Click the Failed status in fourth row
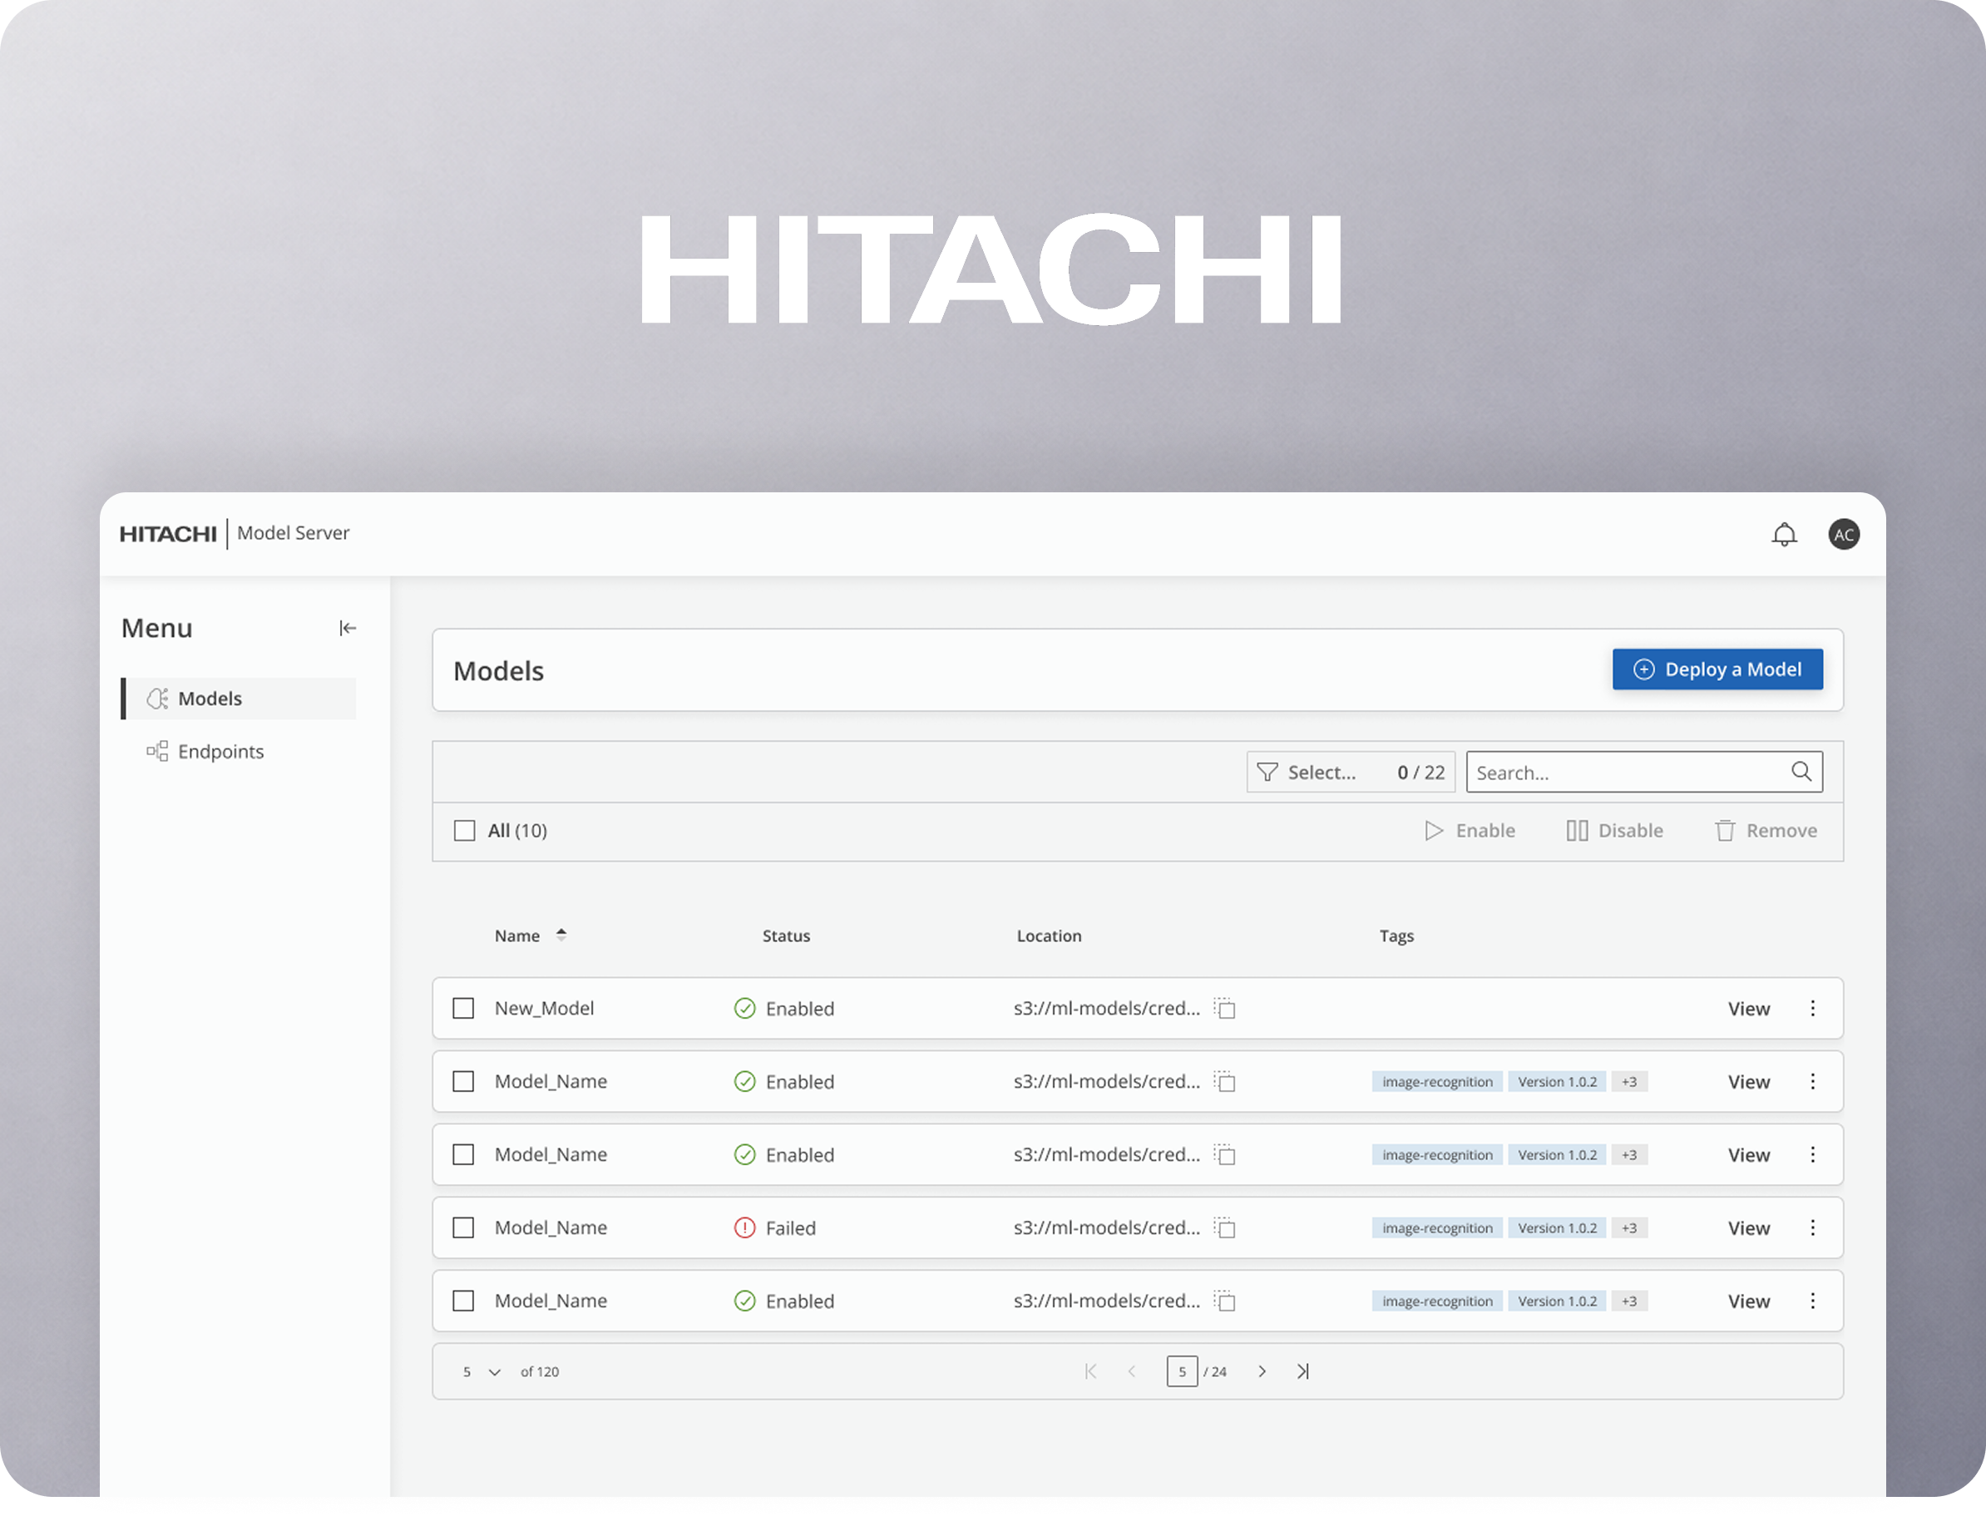1986x1526 pixels. [x=775, y=1228]
